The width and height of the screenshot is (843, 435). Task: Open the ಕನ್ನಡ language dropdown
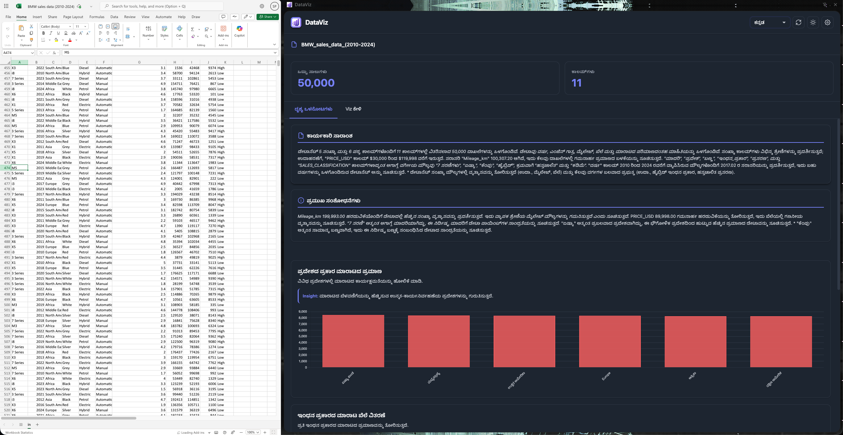tap(770, 22)
